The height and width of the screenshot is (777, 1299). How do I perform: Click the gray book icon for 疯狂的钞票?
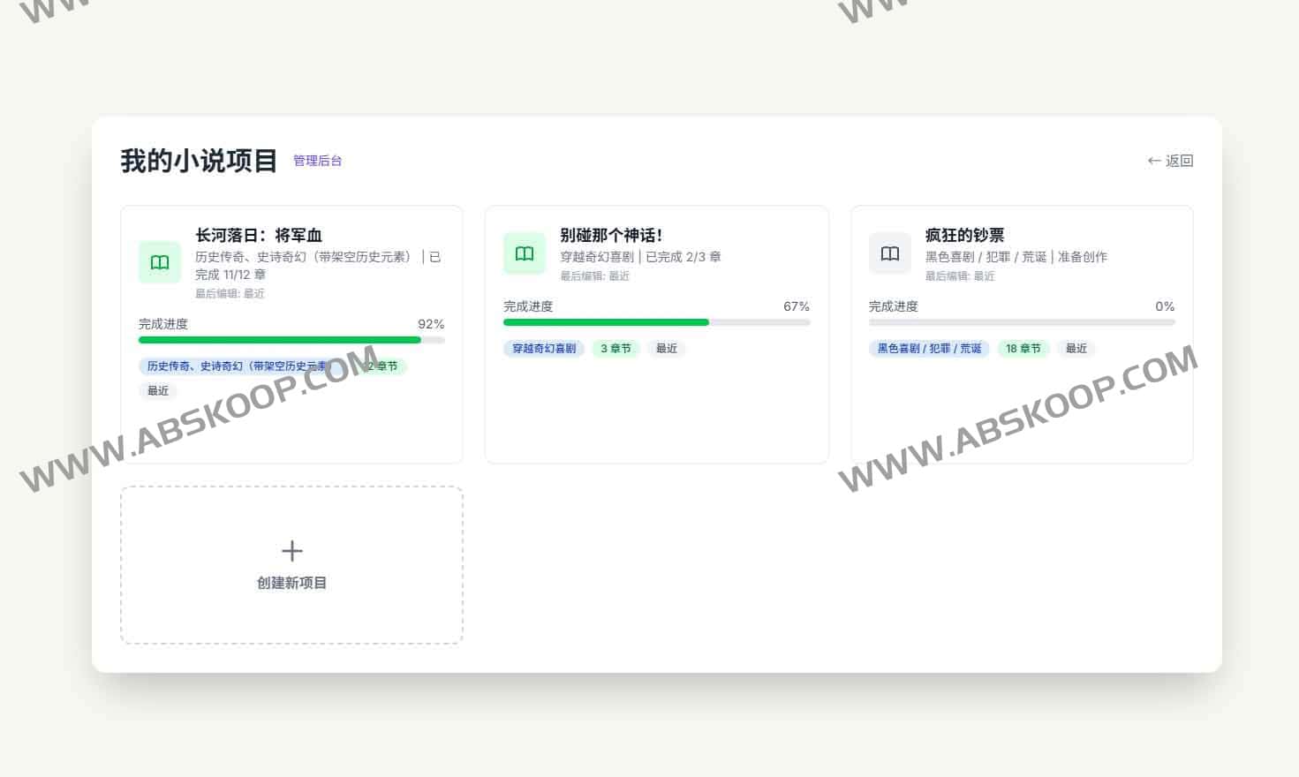point(889,254)
